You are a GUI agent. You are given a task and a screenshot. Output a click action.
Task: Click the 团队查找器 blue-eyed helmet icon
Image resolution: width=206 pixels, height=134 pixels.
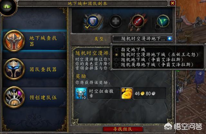click(x=14, y=69)
